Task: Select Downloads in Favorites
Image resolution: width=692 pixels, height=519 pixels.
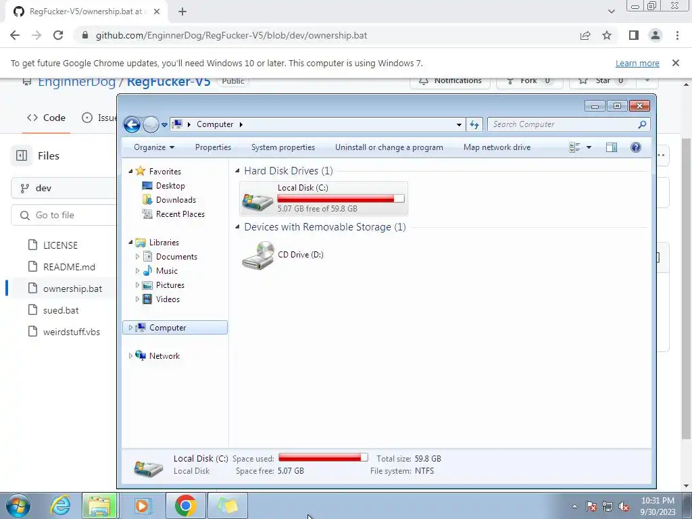Action: pos(176,200)
